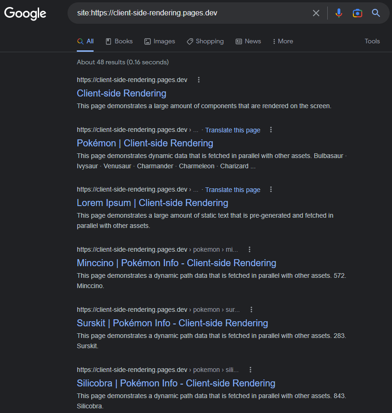Open three-dot menu on Surskit result
Image resolution: width=392 pixels, height=413 pixels.
coord(251,309)
